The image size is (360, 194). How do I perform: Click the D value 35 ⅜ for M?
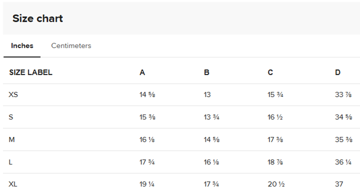tap(343, 140)
